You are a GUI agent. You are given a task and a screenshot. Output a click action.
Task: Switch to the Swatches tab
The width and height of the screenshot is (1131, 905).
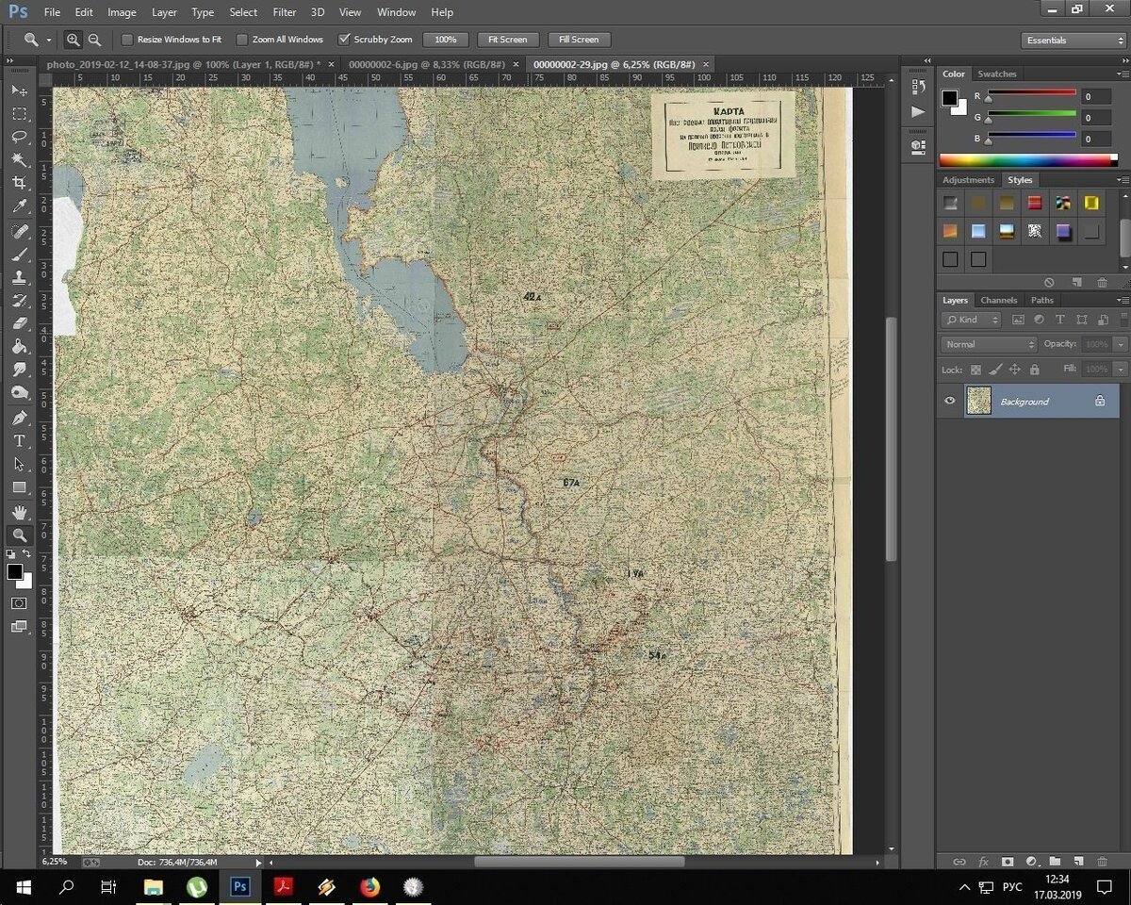(x=997, y=74)
